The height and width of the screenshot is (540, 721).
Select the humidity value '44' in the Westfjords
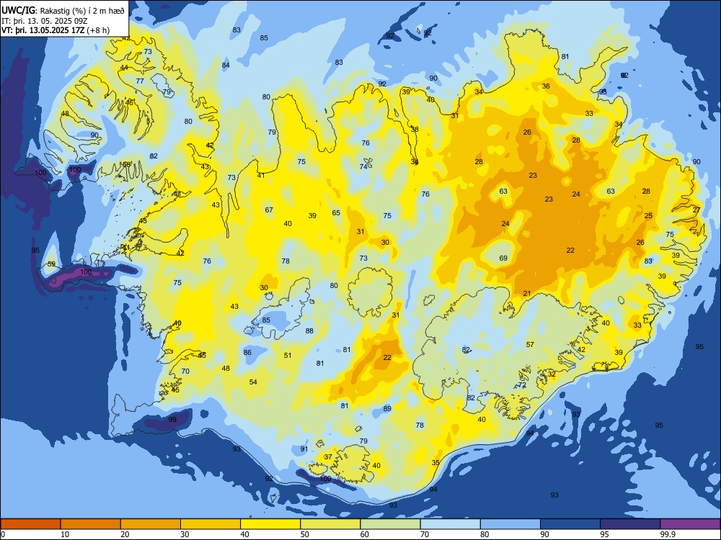pyautogui.click(x=124, y=68)
